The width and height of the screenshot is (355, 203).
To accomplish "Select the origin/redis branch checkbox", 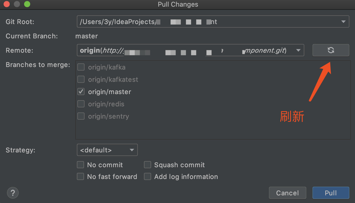I will (81, 104).
